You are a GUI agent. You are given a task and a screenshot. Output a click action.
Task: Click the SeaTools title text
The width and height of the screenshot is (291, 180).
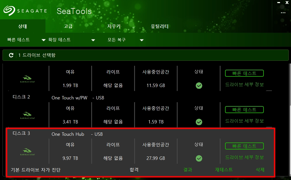point(74,11)
